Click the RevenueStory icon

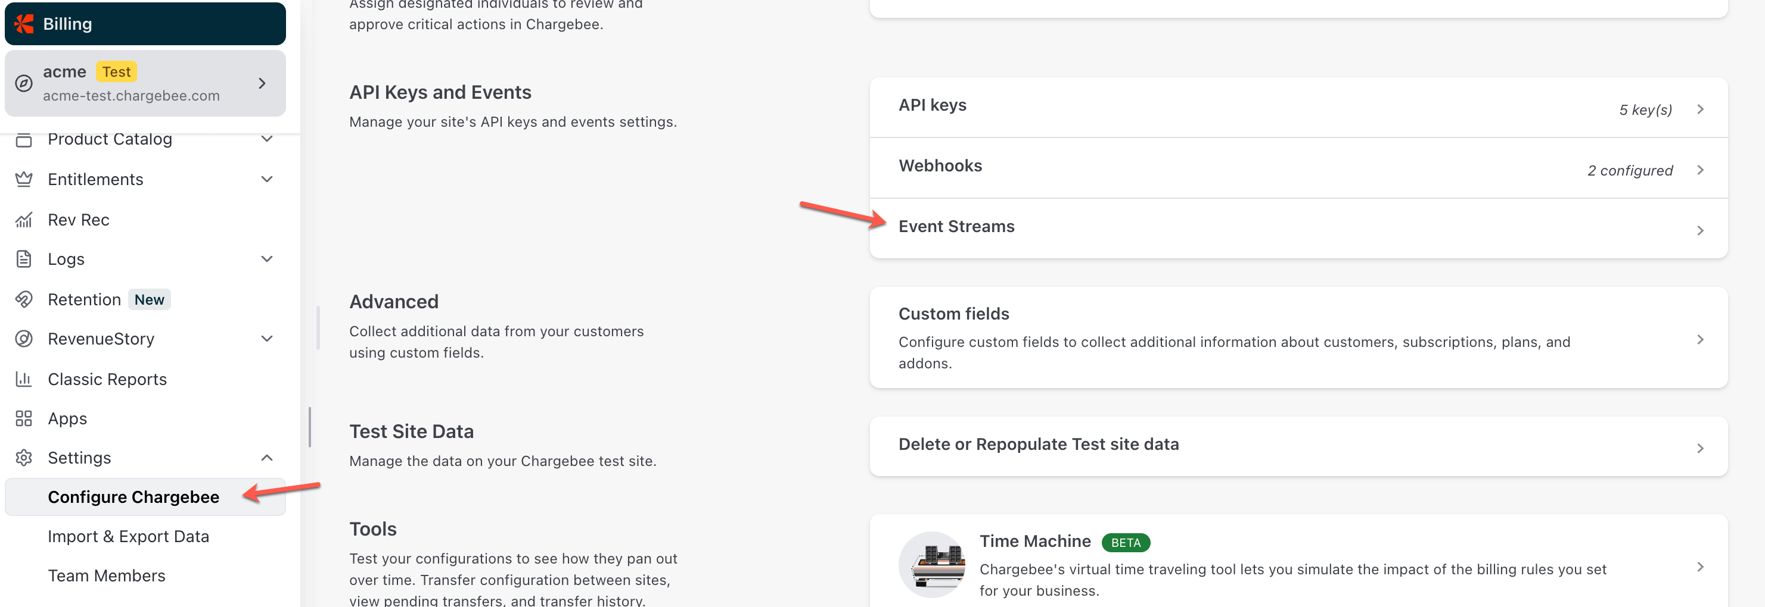[24, 339]
